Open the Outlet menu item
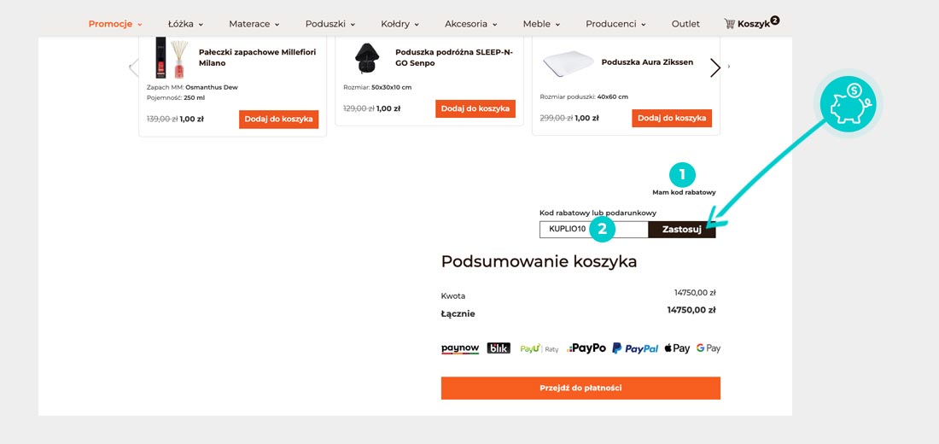Viewport: 939px width, 444px height. (x=685, y=24)
